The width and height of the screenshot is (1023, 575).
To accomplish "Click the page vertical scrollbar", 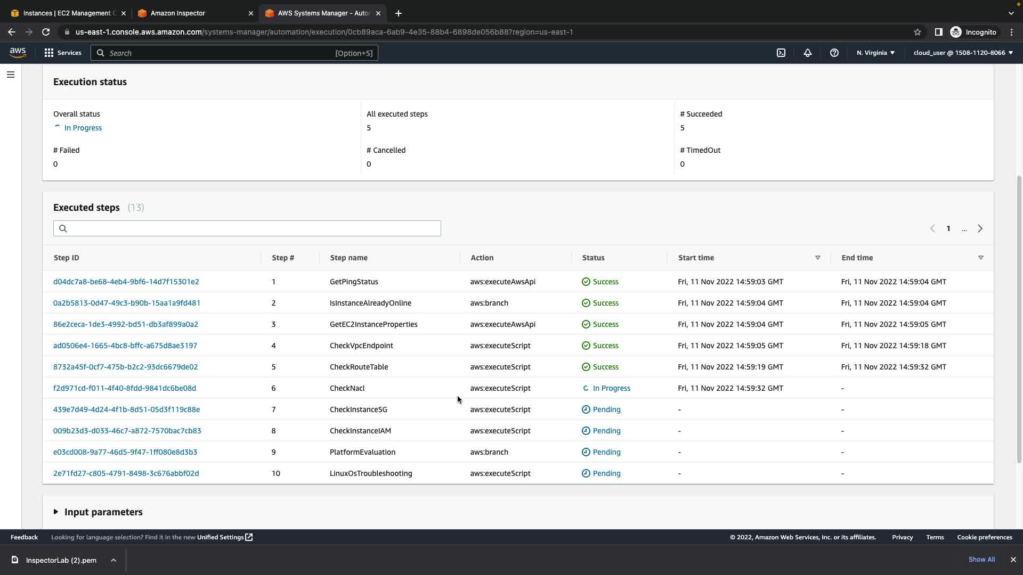I will pyautogui.click(x=1019, y=319).
